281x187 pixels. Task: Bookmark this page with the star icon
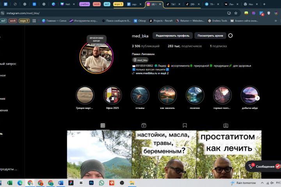(236, 13)
